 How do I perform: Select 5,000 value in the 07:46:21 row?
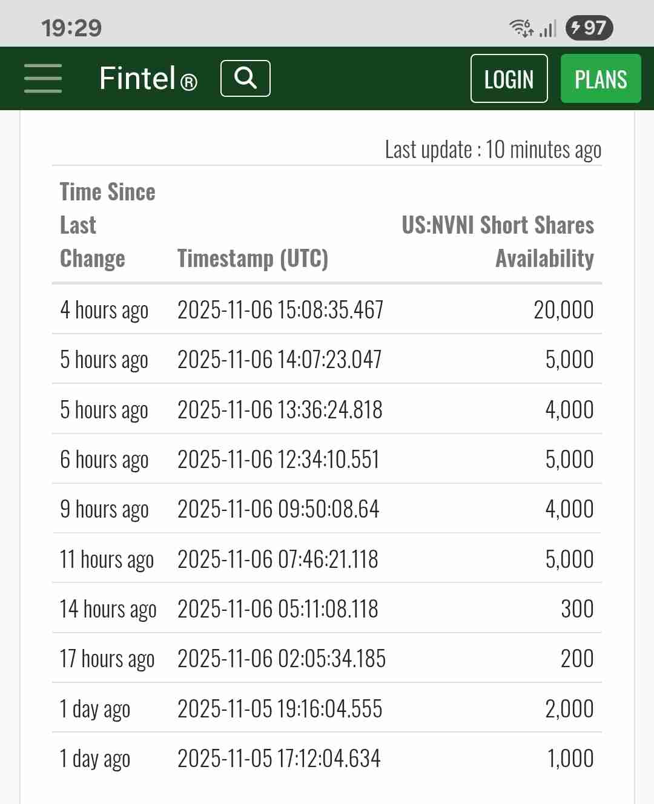(570, 559)
